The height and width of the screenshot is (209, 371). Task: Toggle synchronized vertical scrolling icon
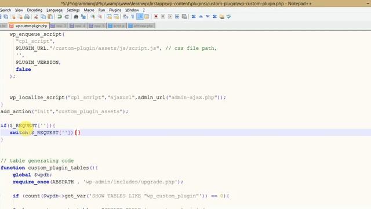(109, 17)
